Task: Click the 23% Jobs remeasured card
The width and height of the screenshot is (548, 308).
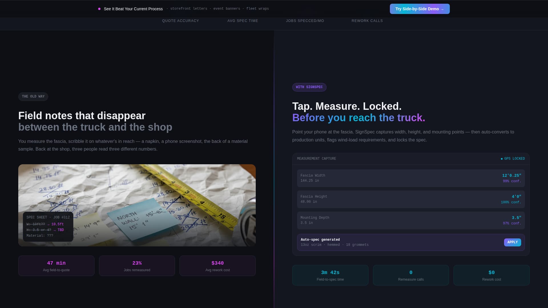Action: (137, 266)
